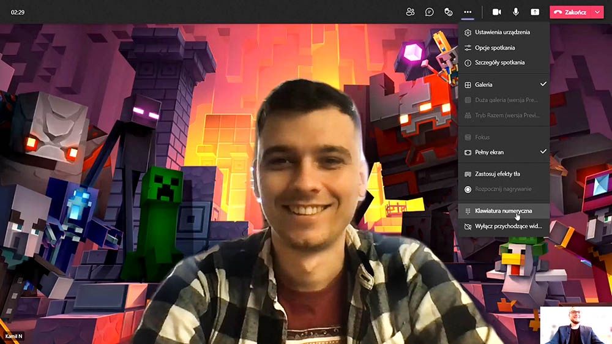Click the checkmark beside Galeria

[543, 84]
